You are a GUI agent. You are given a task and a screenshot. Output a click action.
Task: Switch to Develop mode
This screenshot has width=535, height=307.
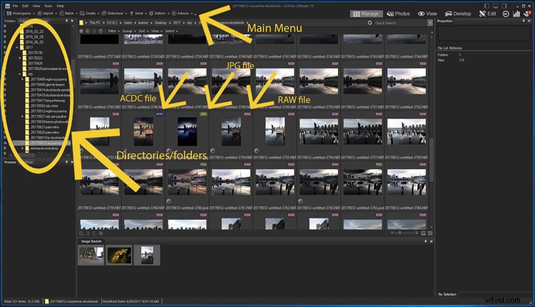point(458,14)
